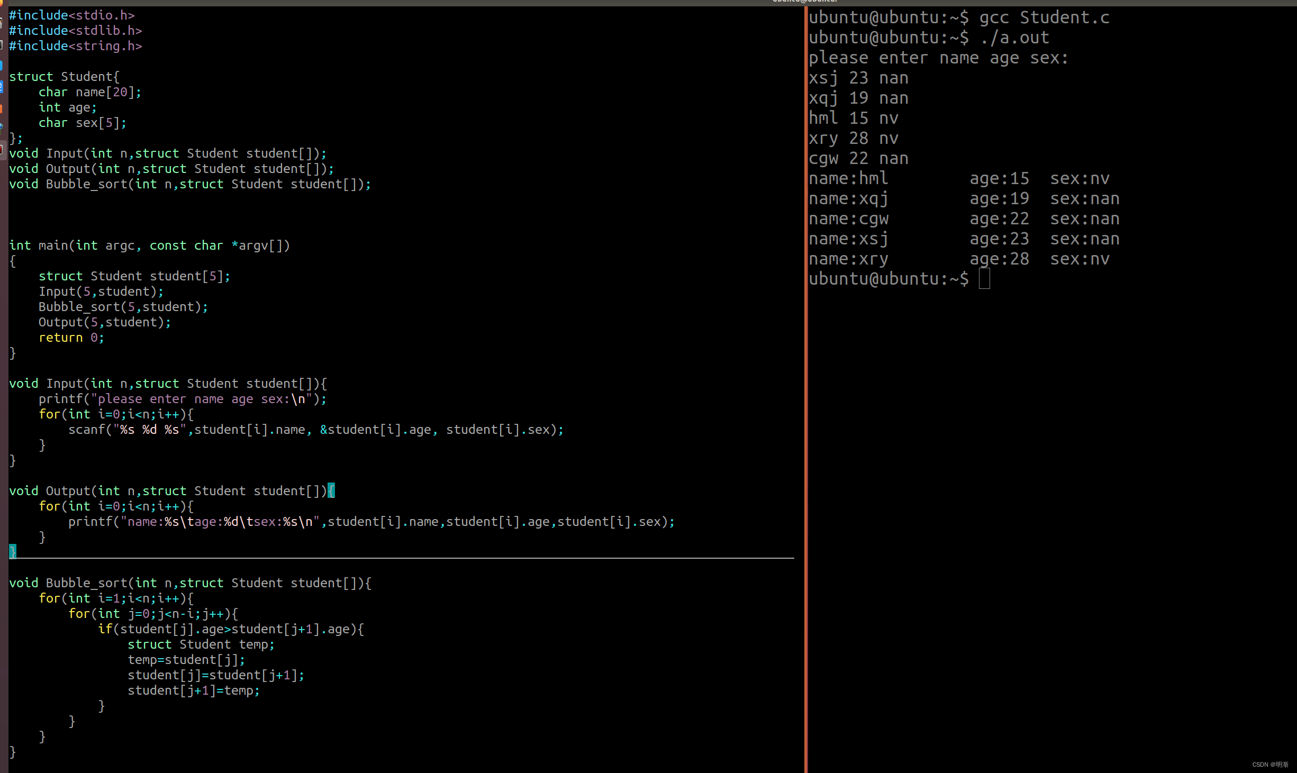Image resolution: width=1297 pixels, height=773 pixels.
Task: Click the terminal cursor block after the last prompt
Action: click(984, 279)
